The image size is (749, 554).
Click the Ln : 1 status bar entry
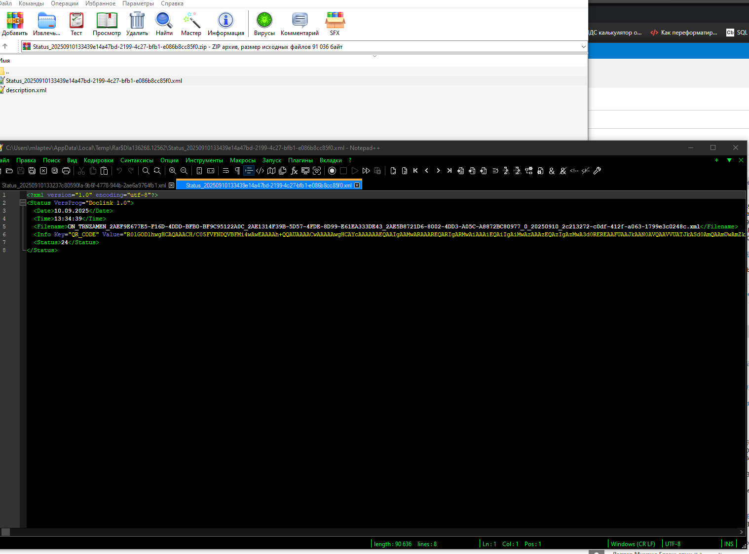click(489, 544)
